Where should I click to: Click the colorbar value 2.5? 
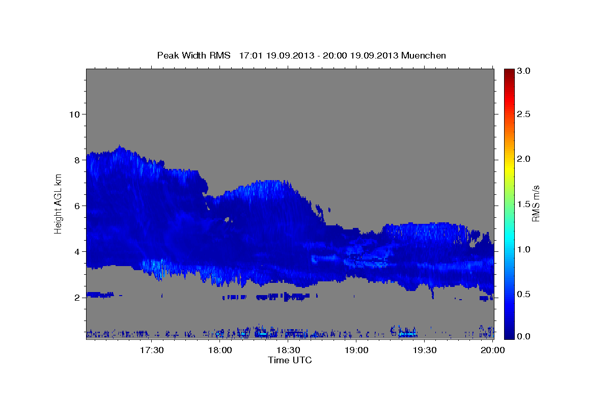tap(524, 114)
